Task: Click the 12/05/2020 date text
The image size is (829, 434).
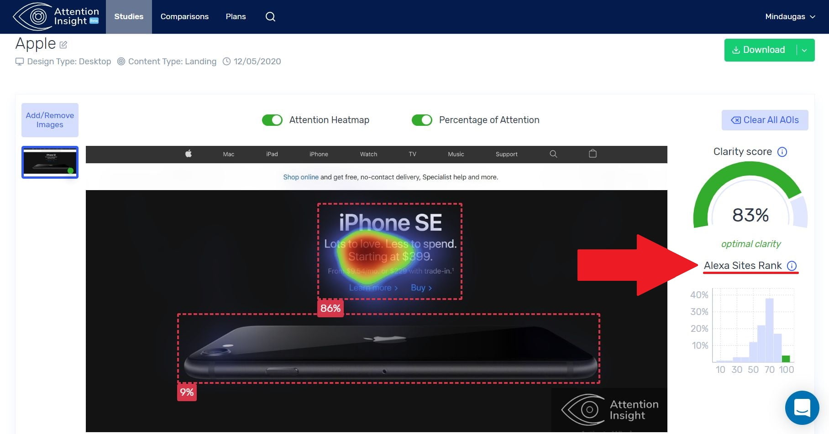Action: [x=257, y=62]
